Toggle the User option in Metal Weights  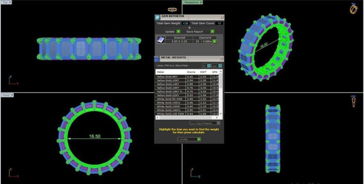217,66
